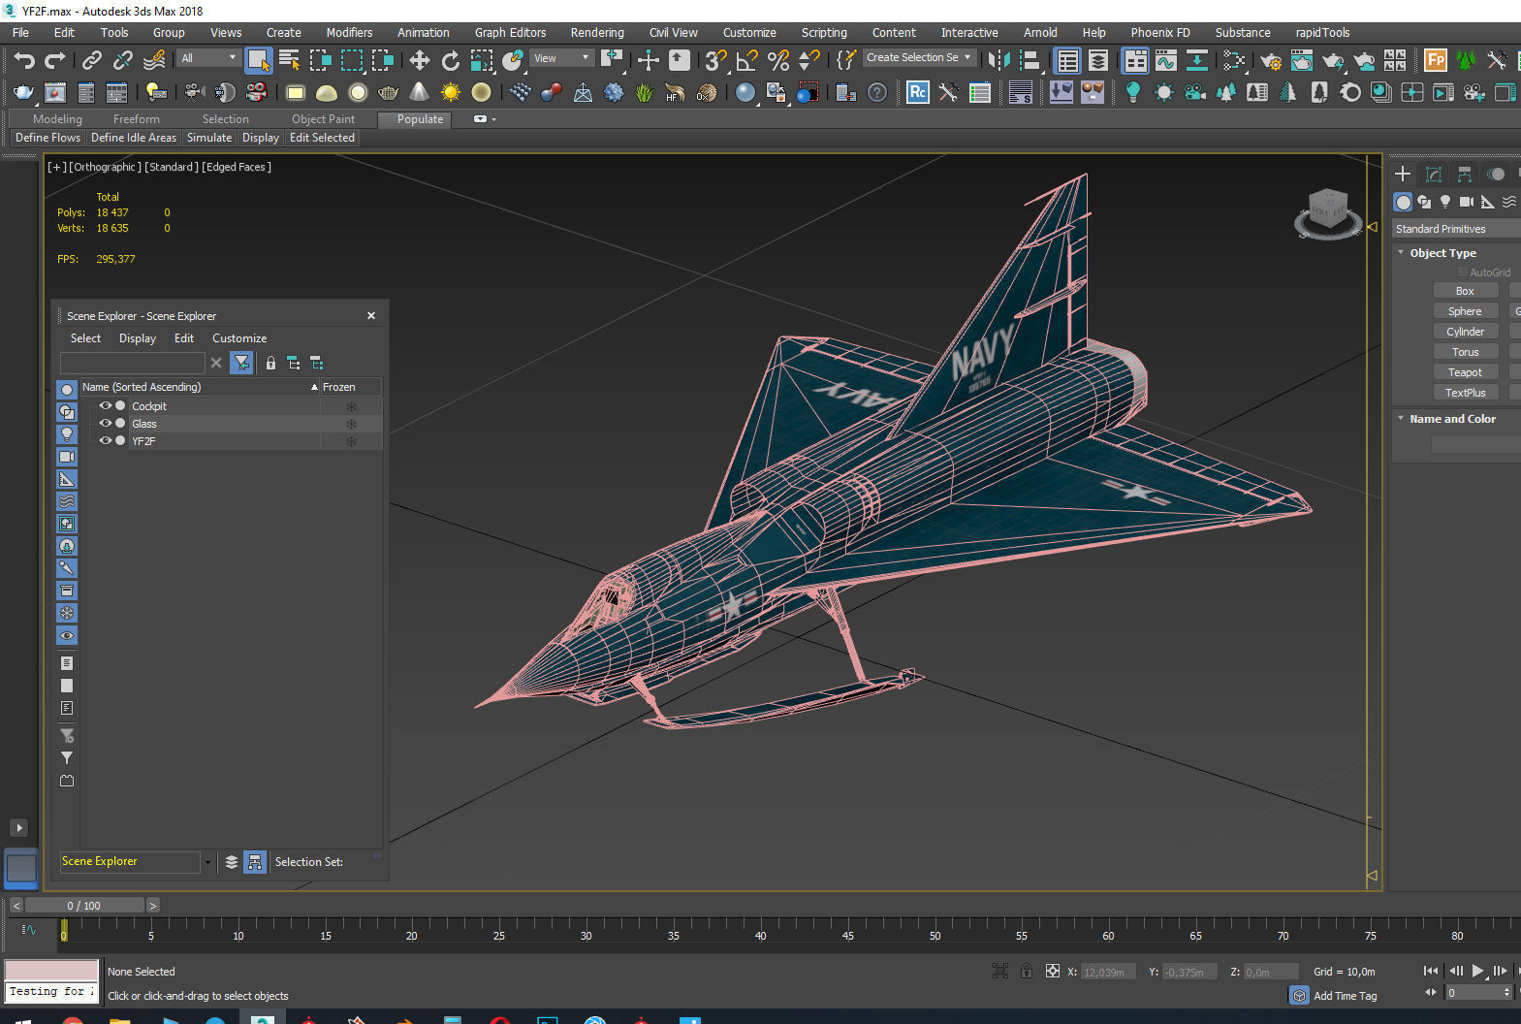Activate the Select and Link tool
The width and height of the screenshot is (1521, 1024).
pos(91,60)
